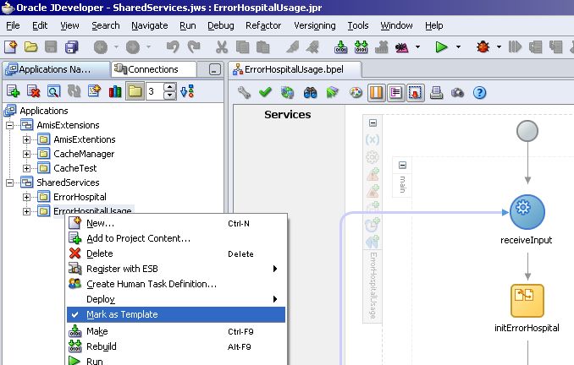Click the Variables (x) icon in scope
The width and height of the screenshot is (574, 365).
tap(372, 139)
